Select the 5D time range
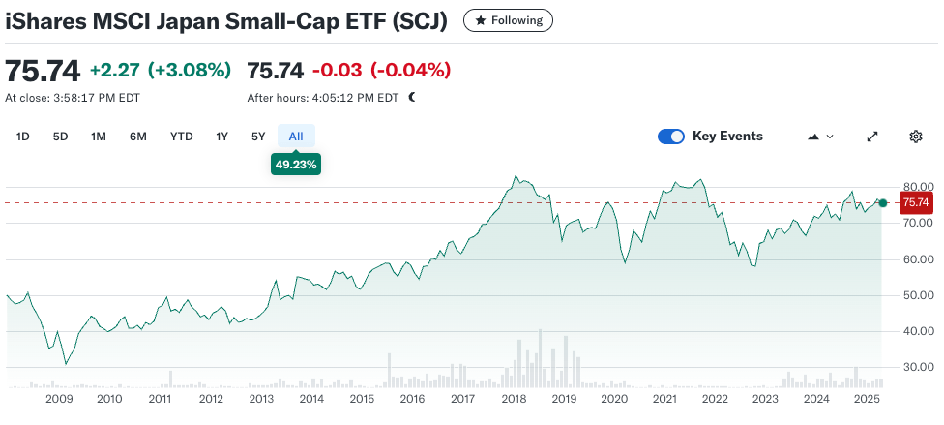Image resolution: width=944 pixels, height=425 pixels. click(60, 137)
